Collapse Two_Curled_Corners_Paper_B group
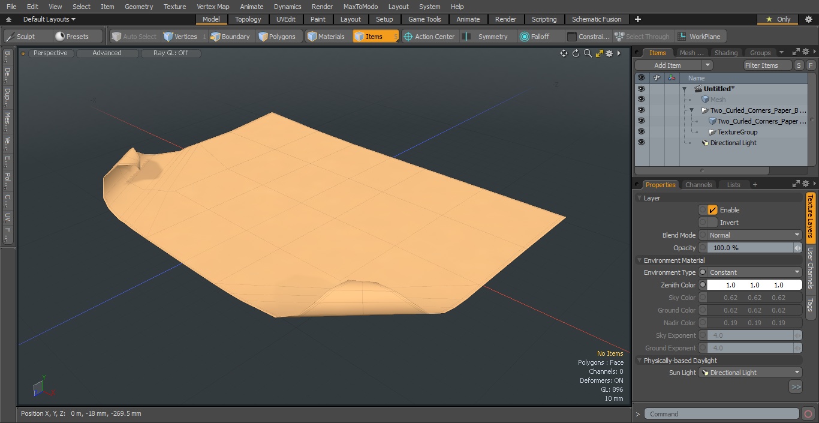The width and height of the screenshot is (819, 423). pos(691,110)
